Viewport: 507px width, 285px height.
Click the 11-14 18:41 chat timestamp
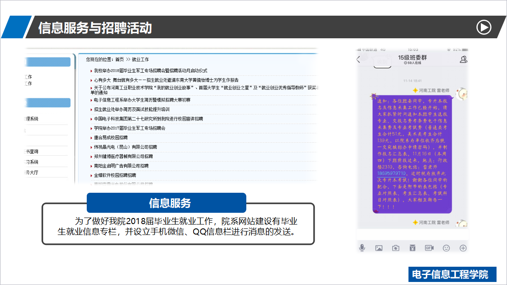(x=412, y=80)
